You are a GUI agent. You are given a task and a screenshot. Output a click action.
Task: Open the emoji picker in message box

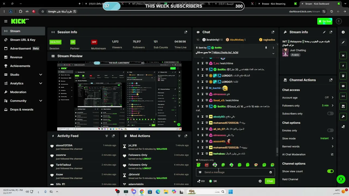tap(270, 172)
